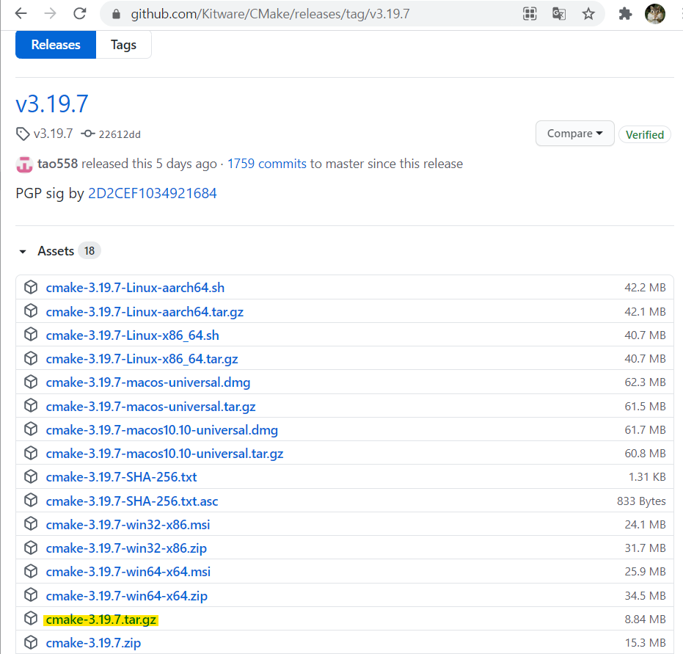Image resolution: width=683 pixels, height=654 pixels.
Task: Download cmake-3.19.7-macos-universal.tar.gz
Action: click(150, 407)
